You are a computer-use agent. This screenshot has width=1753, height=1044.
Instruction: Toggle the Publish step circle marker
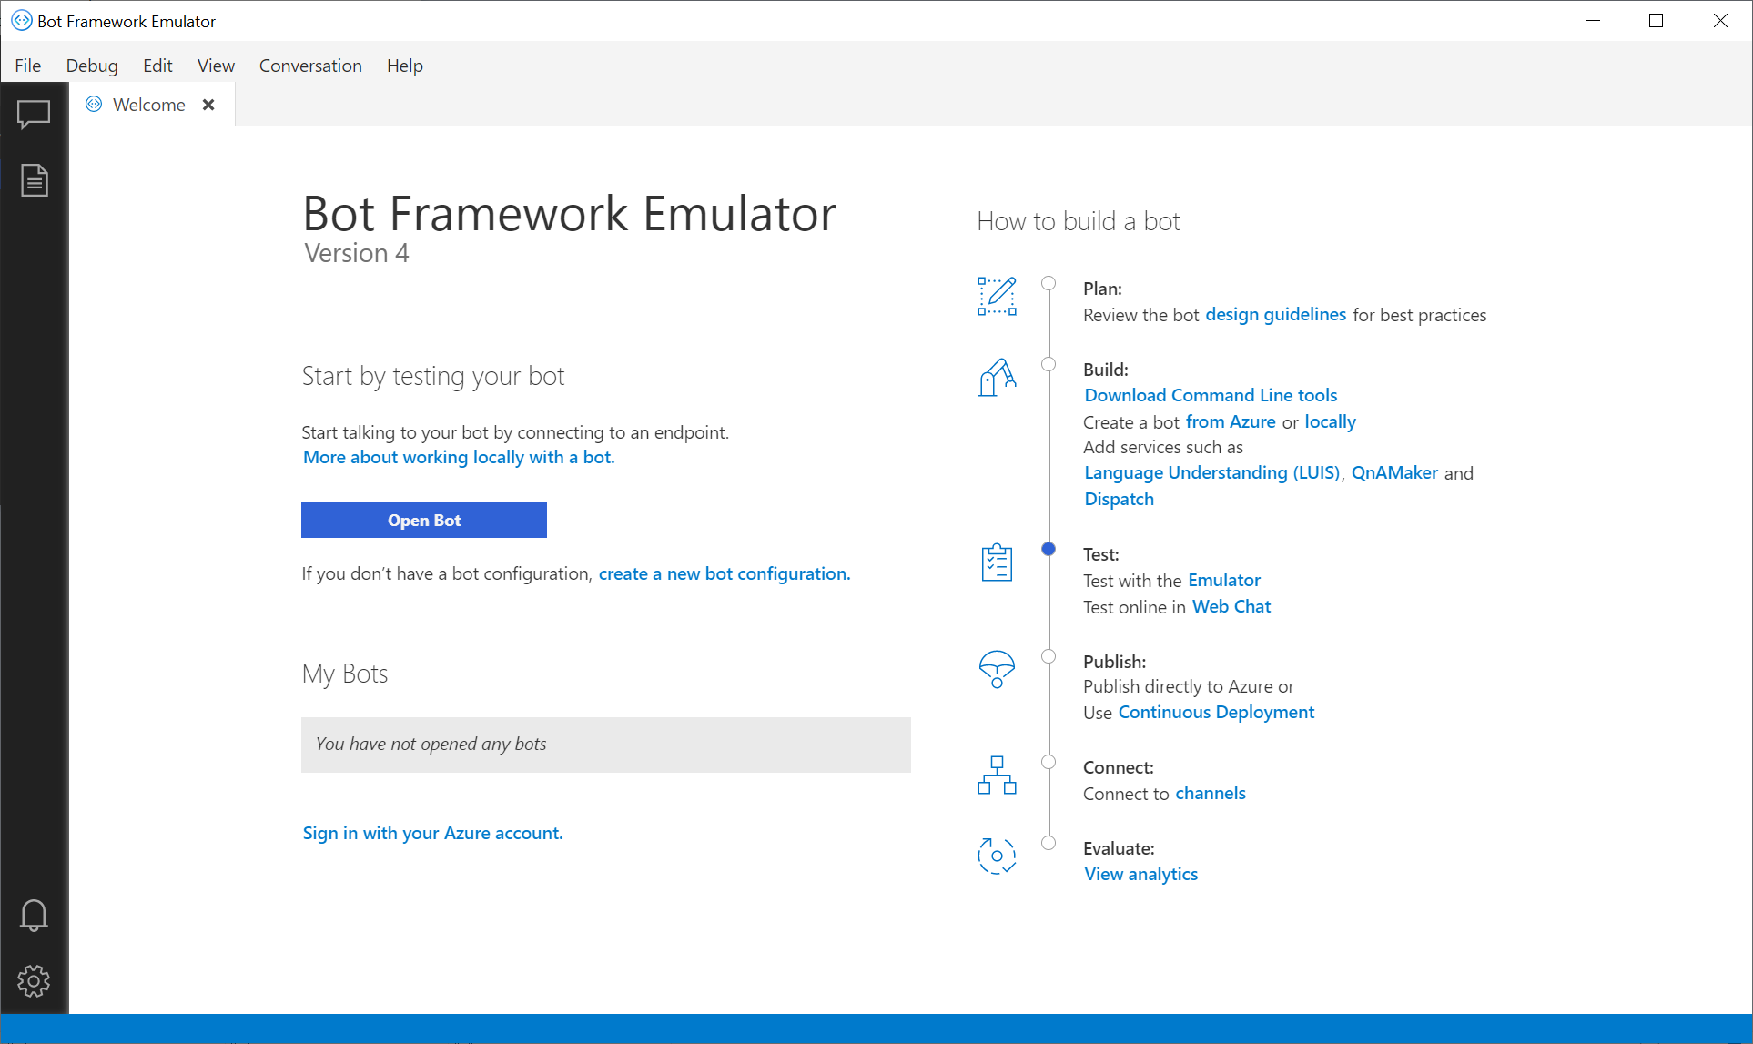1049,655
